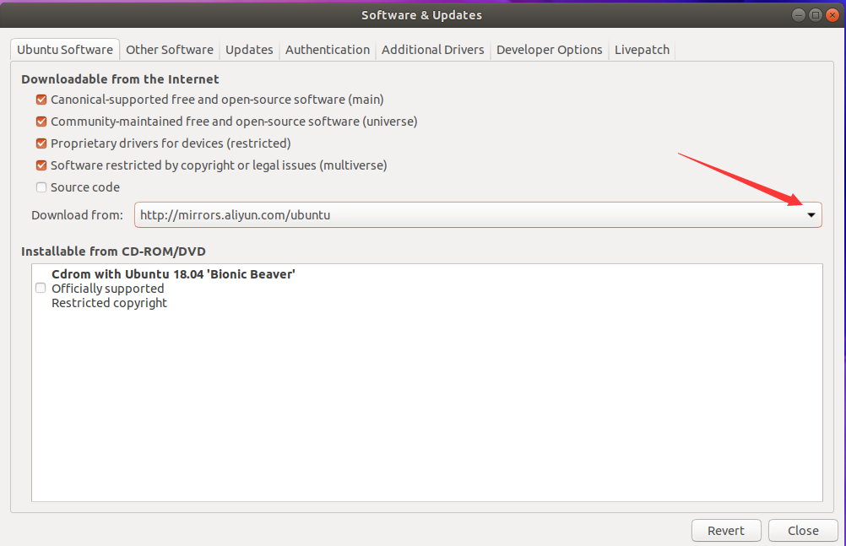The image size is (846, 546).
Task: Click the 'Restricted copyright' text
Action: pyautogui.click(x=109, y=303)
